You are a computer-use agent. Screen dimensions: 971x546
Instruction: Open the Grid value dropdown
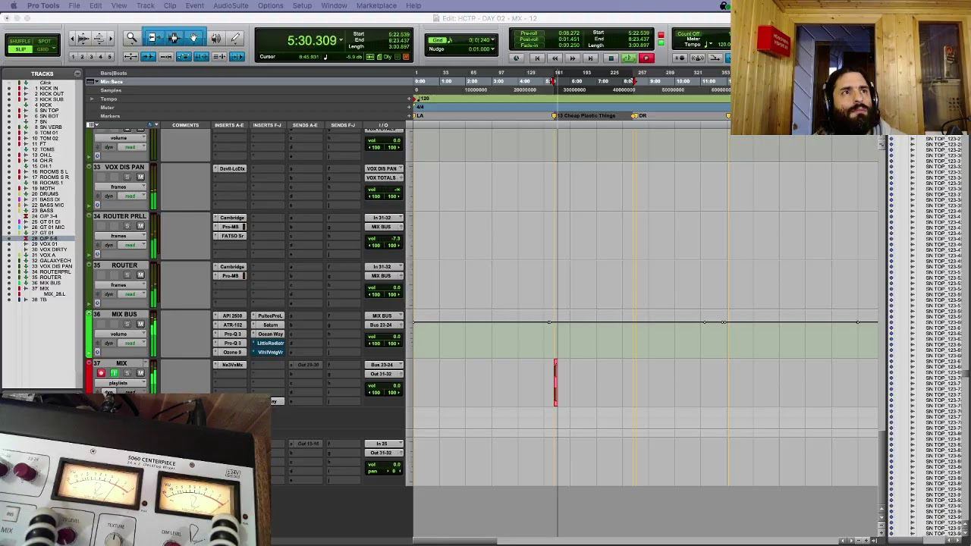coord(493,40)
